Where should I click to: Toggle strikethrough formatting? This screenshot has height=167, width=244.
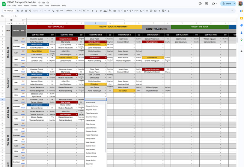click(101, 11)
